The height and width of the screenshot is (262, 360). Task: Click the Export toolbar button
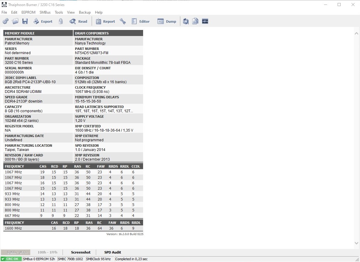[x=43, y=21]
